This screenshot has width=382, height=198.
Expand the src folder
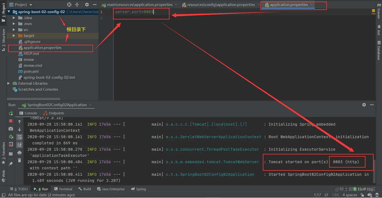point(14,30)
